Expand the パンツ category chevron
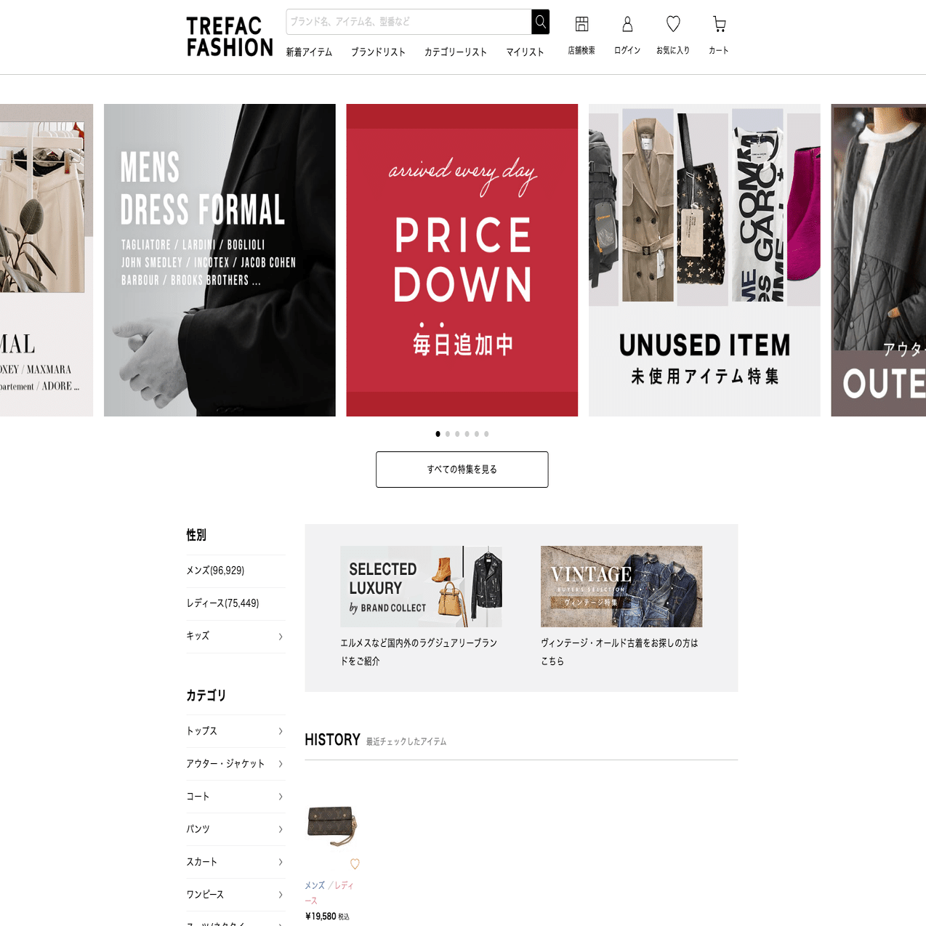The height and width of the screenshot is (926, 926). (281, 829)
